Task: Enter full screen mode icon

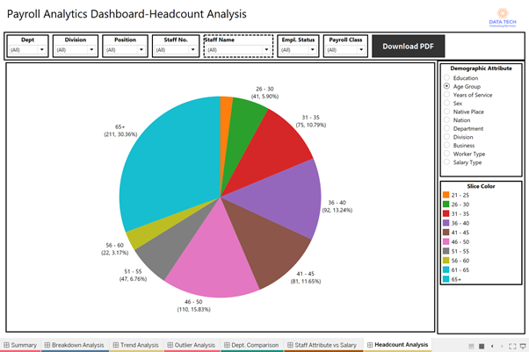Action: [x=512, y=346]
